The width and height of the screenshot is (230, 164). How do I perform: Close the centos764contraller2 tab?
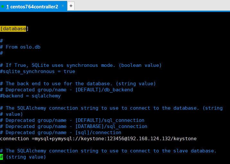(63, 6)
